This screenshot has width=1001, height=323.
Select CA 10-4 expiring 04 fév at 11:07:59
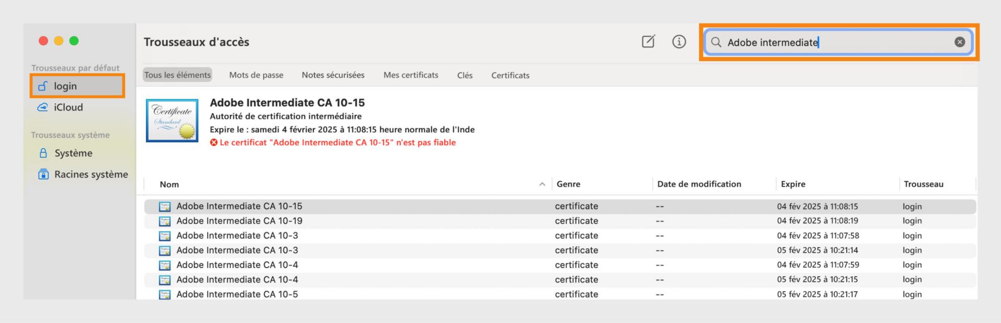click(560, 265)
